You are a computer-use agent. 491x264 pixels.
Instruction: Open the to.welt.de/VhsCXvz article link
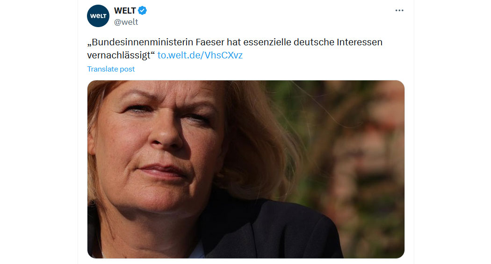[x=200, y=55]
